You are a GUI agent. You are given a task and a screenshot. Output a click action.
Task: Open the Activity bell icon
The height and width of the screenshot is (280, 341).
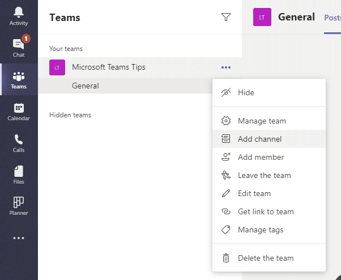[x=19, y=16]
